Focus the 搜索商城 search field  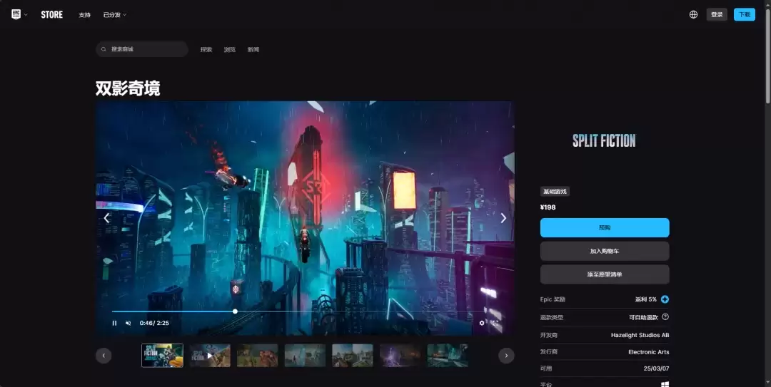142,49
